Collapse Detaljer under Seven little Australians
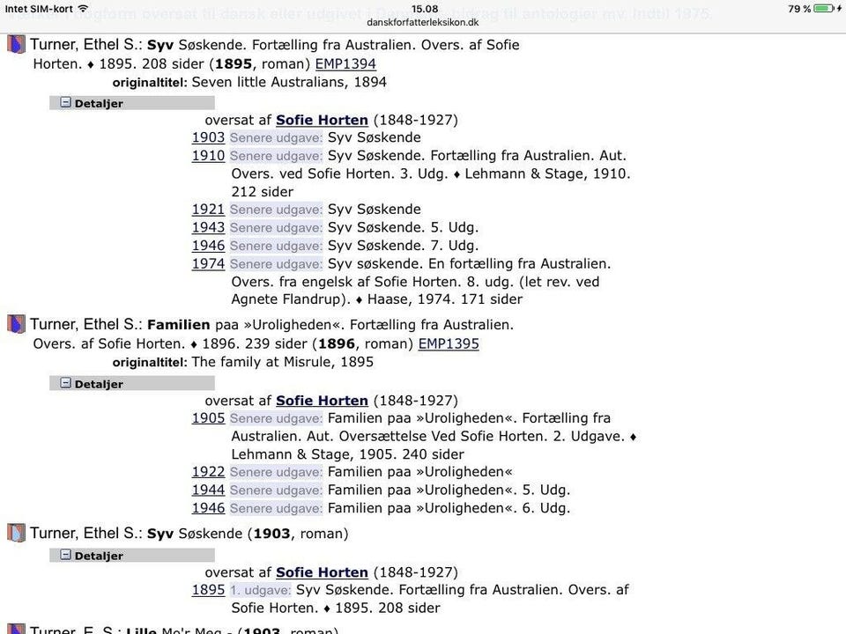Viewport: 846px width, 634px height. click(65, 102)
